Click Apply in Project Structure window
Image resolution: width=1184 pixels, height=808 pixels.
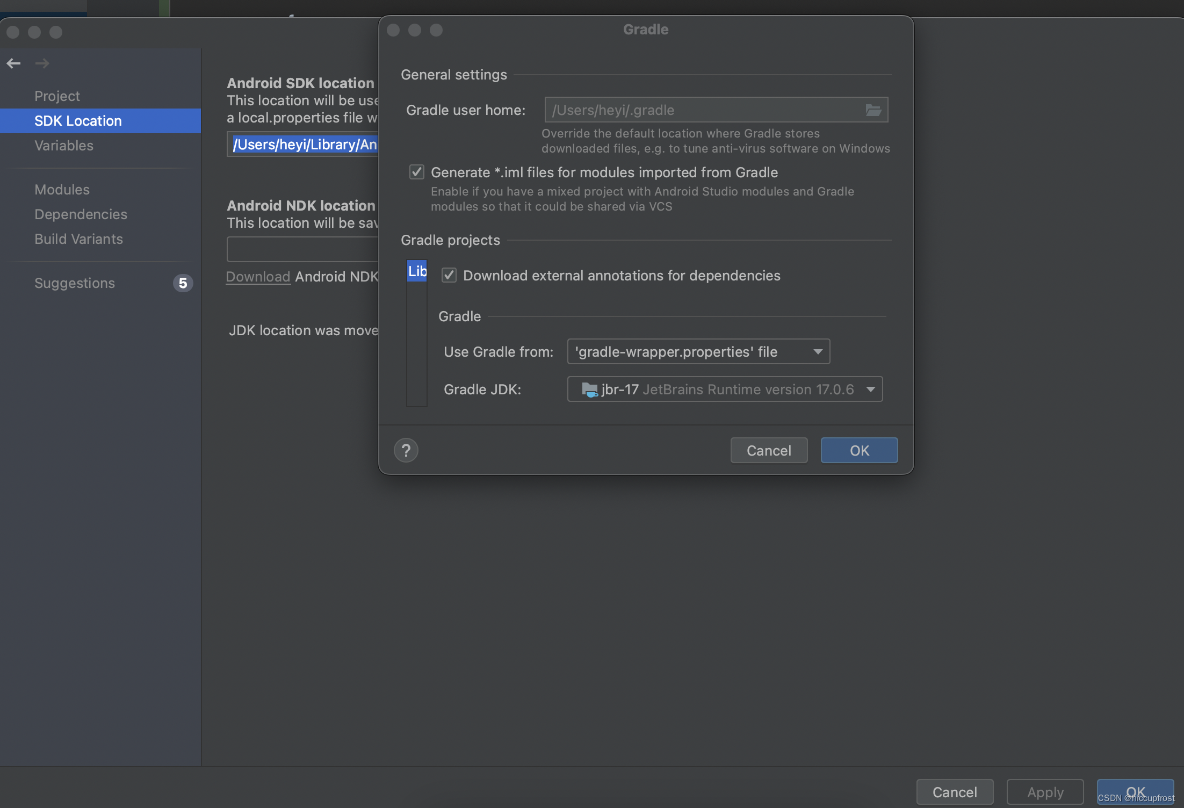1045,792
